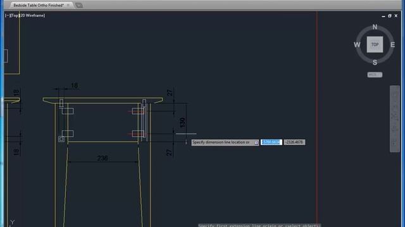This screenshot has width=405, height=227.
Task: Expand dynamic prompt options arrow icon
Action: [x=256, y=143]
